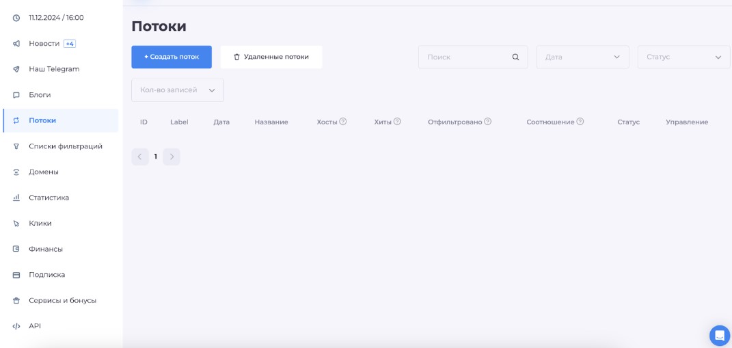The image size is (732, 348).
Task: Open the Подписка sidebar item
Action: [x=46, y=275]
